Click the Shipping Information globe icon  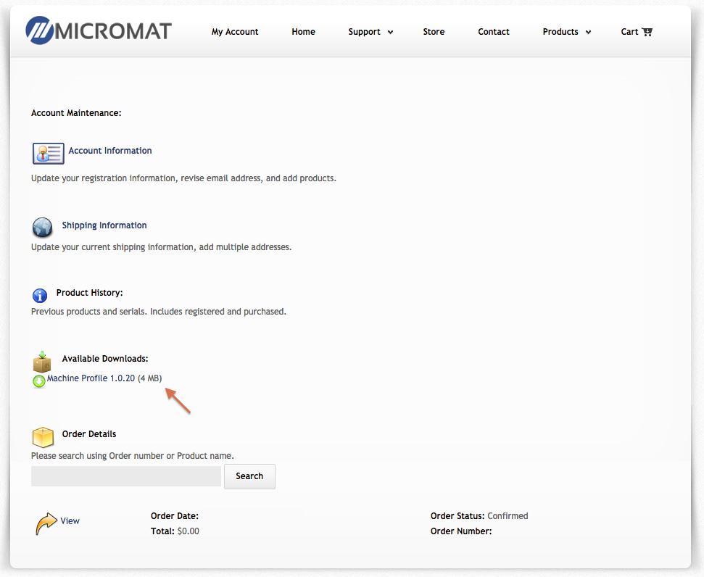pos(43,227)
